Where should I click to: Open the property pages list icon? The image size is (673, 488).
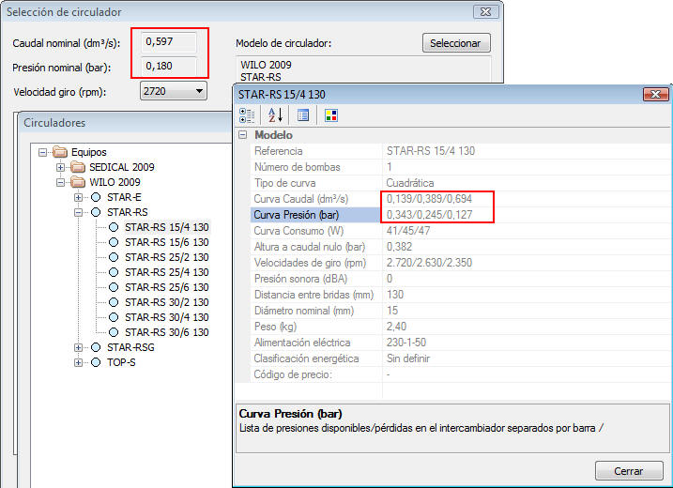tap(303, 115)
